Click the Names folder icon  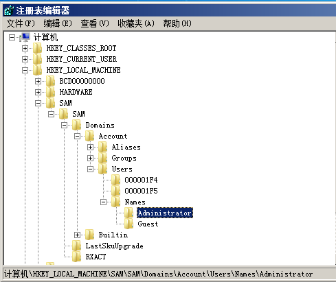[x=116, y=202]
